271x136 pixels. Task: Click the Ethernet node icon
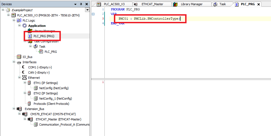point(24,77)
